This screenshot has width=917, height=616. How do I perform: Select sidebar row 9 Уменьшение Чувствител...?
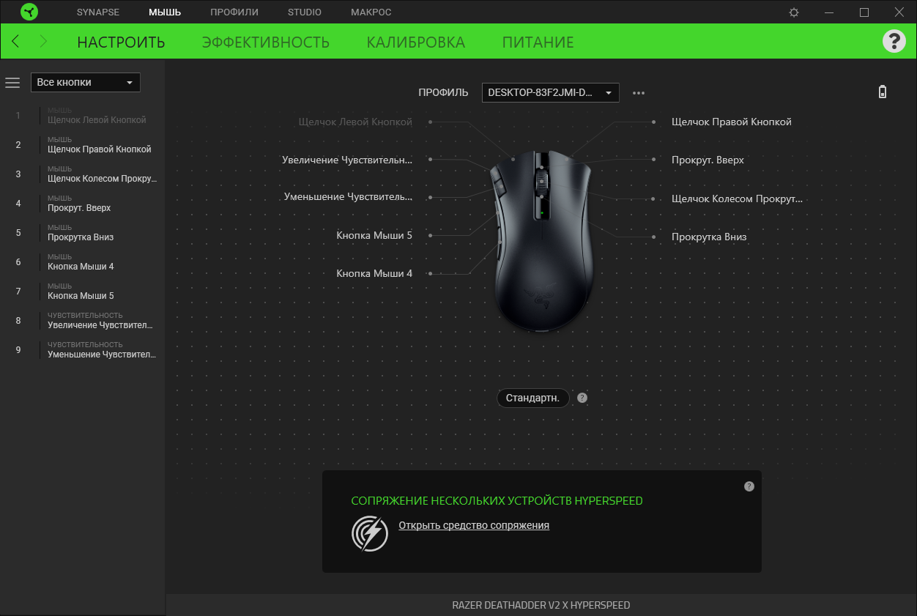click(x=83, y=349)
